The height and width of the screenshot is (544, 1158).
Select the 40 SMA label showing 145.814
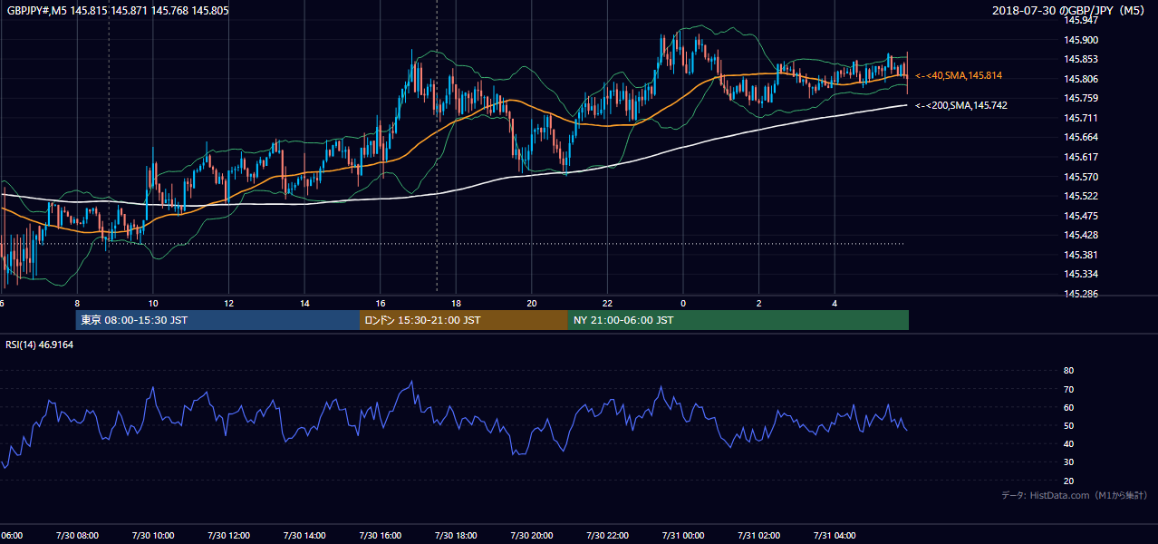[959, 75]
